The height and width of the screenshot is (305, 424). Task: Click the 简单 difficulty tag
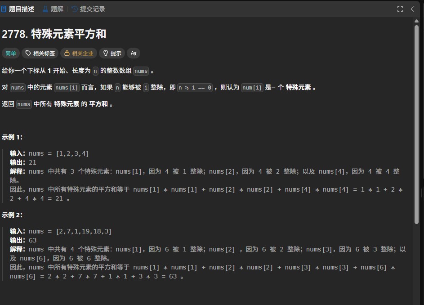click(11, 54)
